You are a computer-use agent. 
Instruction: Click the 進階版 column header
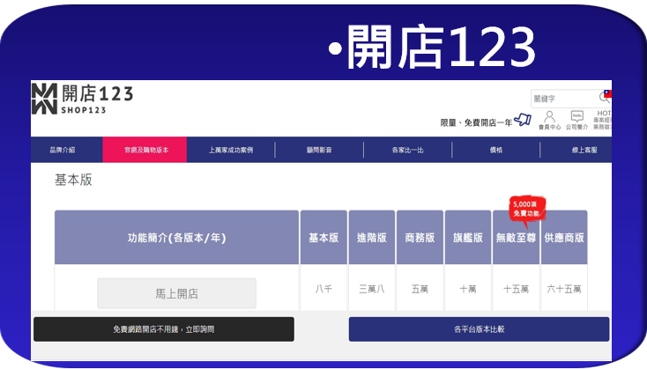pos(372,238)
